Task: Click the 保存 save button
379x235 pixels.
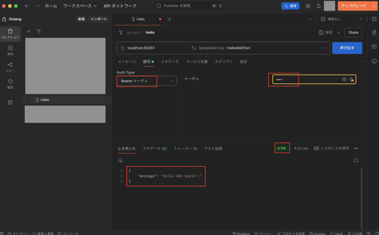Action: (326, 32)
